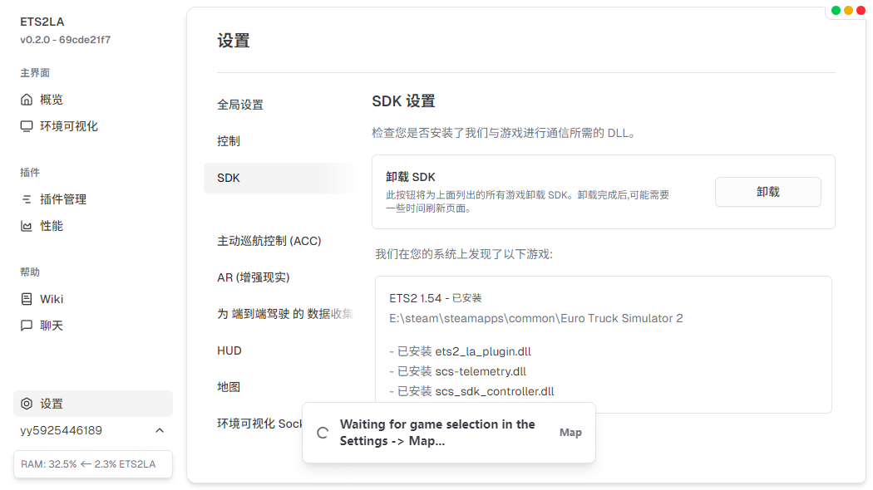The height and width of the screenshot is (490, 873).
Task: Open the 控制 settings section
Action: (x=229, y=141)
